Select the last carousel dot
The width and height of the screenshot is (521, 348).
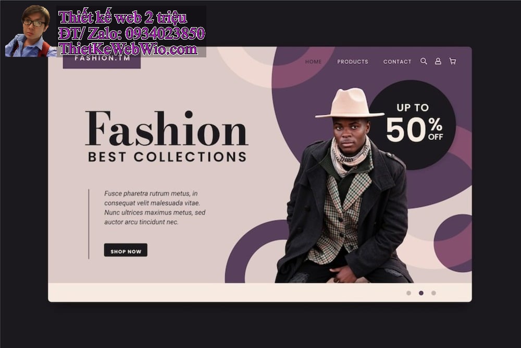(433, 293)
